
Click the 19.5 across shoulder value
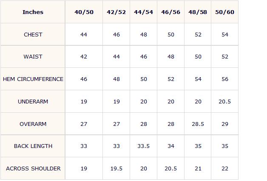pos(116,168)
